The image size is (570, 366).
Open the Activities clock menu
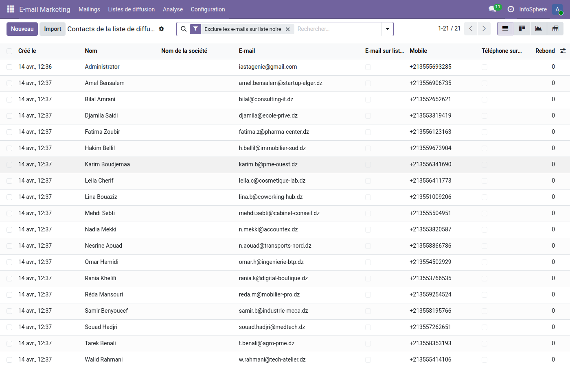[511, 9]
